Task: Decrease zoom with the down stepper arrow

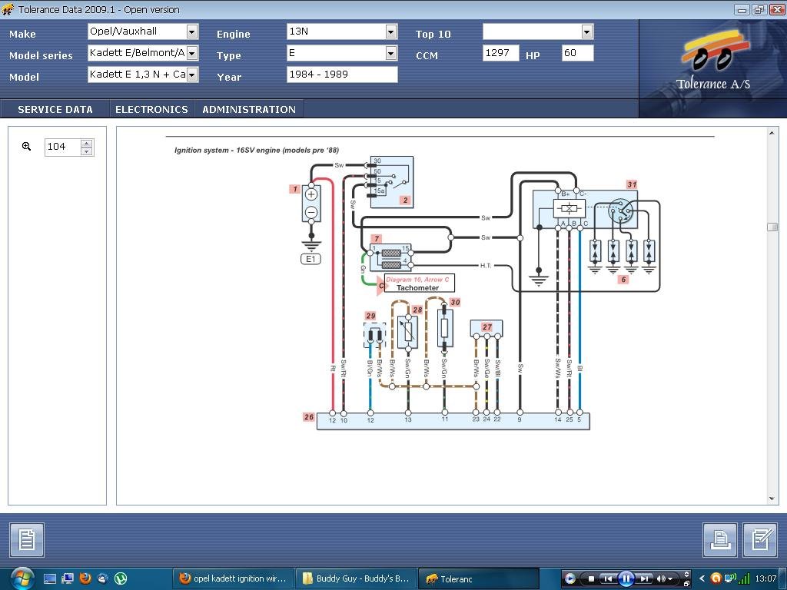Action: [x=87, y=151]
